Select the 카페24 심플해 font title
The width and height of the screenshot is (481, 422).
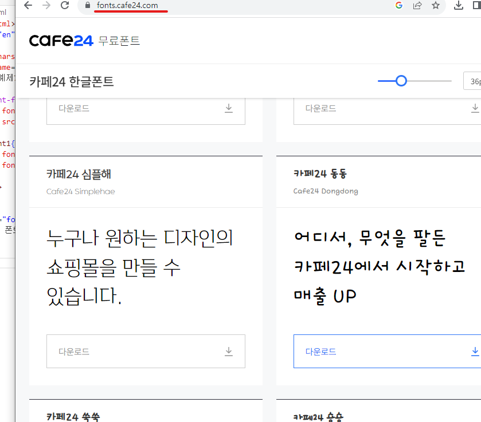79,175
